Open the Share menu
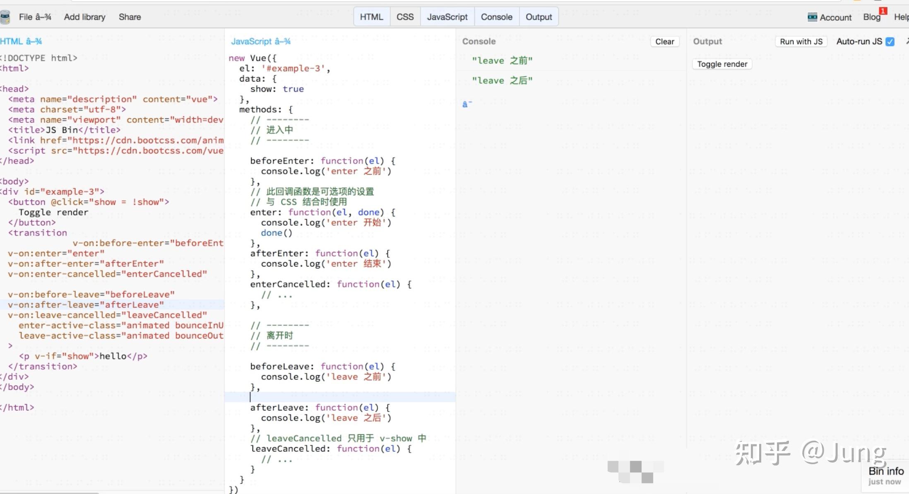 click(x=130, y=17)
